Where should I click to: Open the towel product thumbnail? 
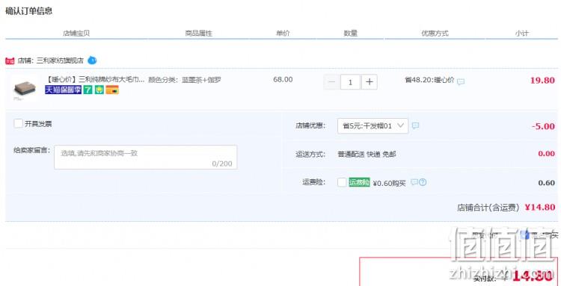click(25, 88)
